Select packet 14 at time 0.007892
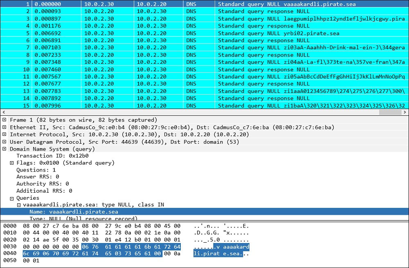This screenshot has height=268, width=409. tap(204, 98)
